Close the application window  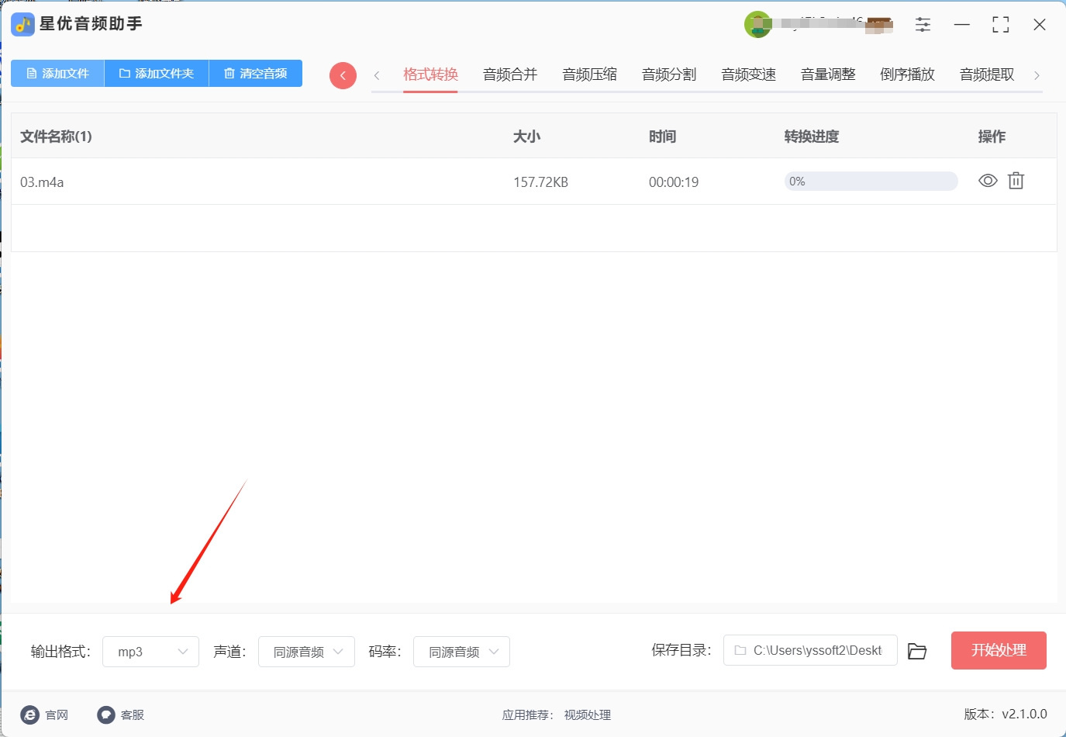pyautogui.click(x=1040, y=24)
